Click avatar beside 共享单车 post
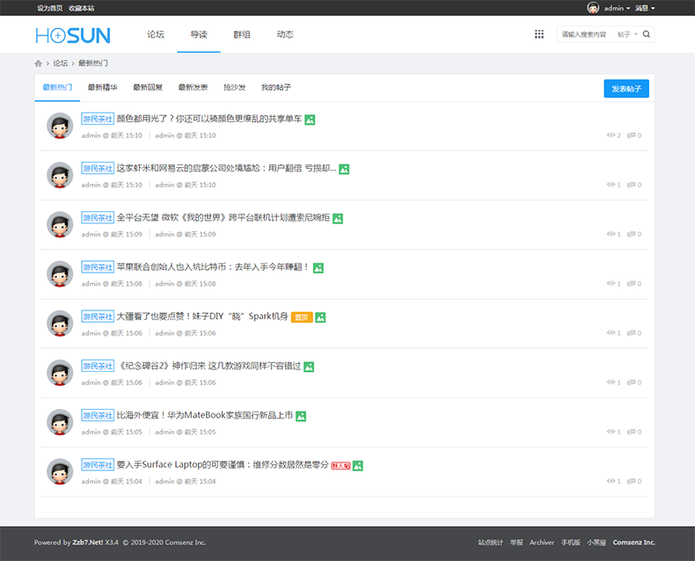 [60, 126]
